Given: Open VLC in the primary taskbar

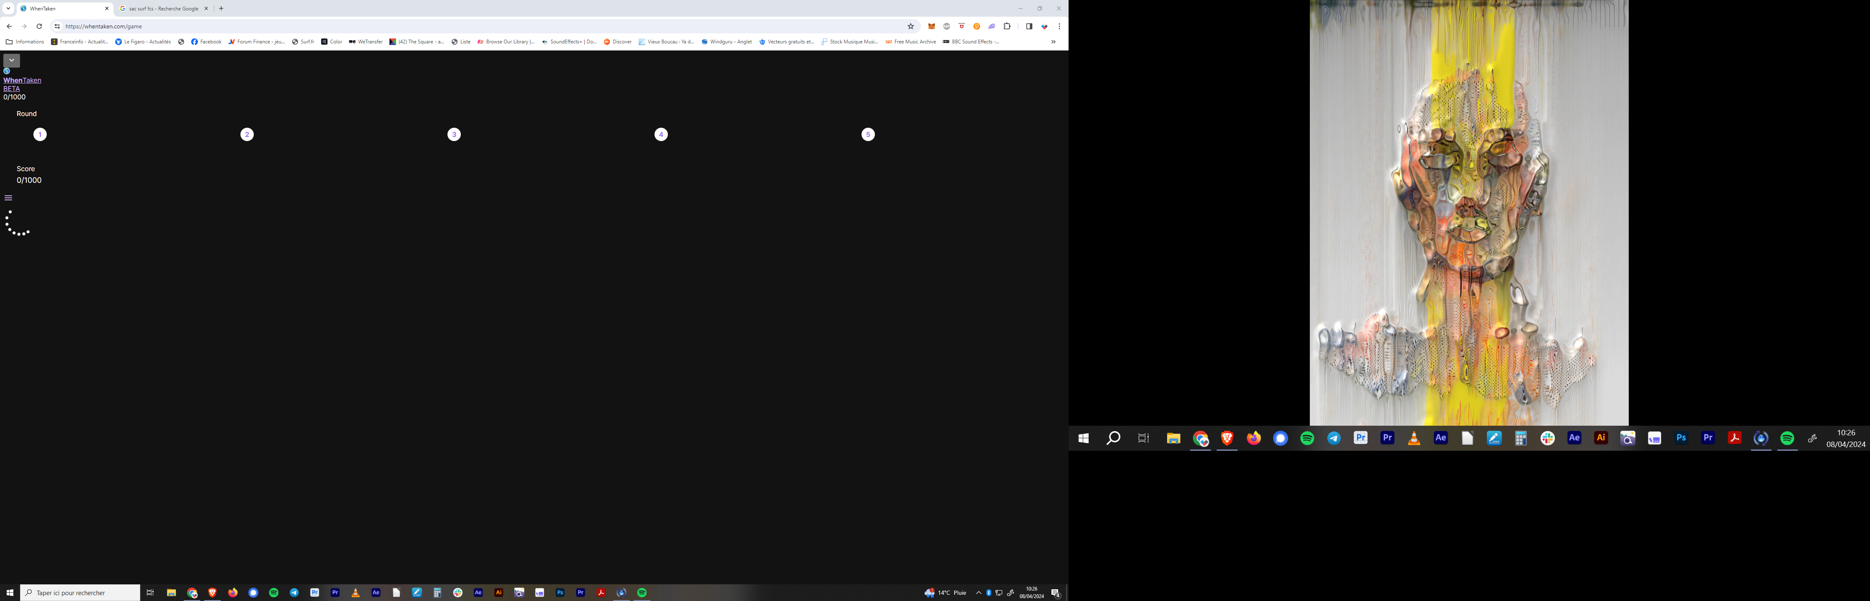Looking at the screenshot, I should [x=356, y=593].
